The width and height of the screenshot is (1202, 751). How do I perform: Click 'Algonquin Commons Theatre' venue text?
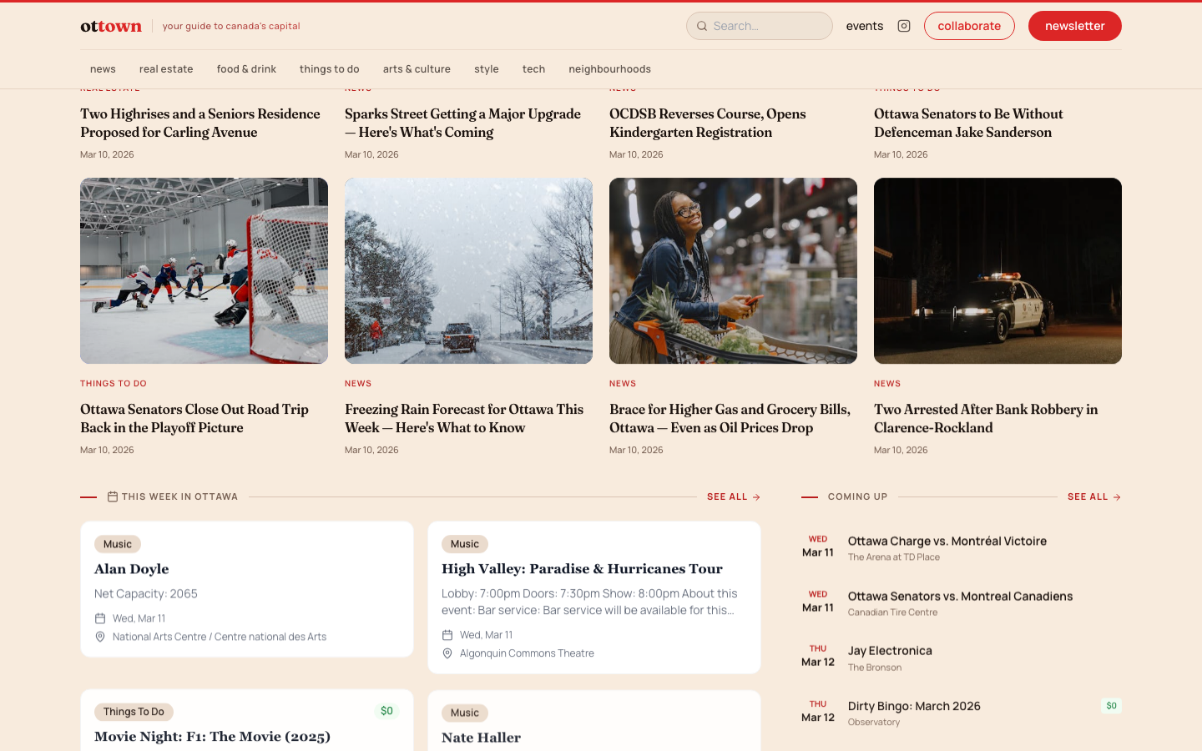coord(527,653)
